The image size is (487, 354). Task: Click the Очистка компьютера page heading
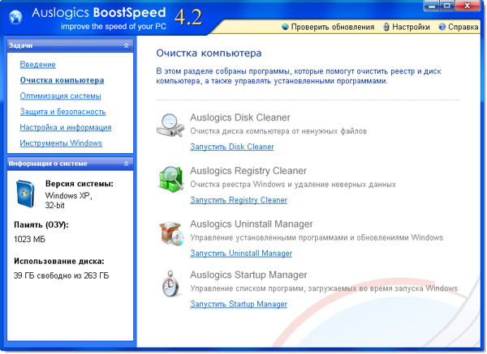tap(209, 53)
